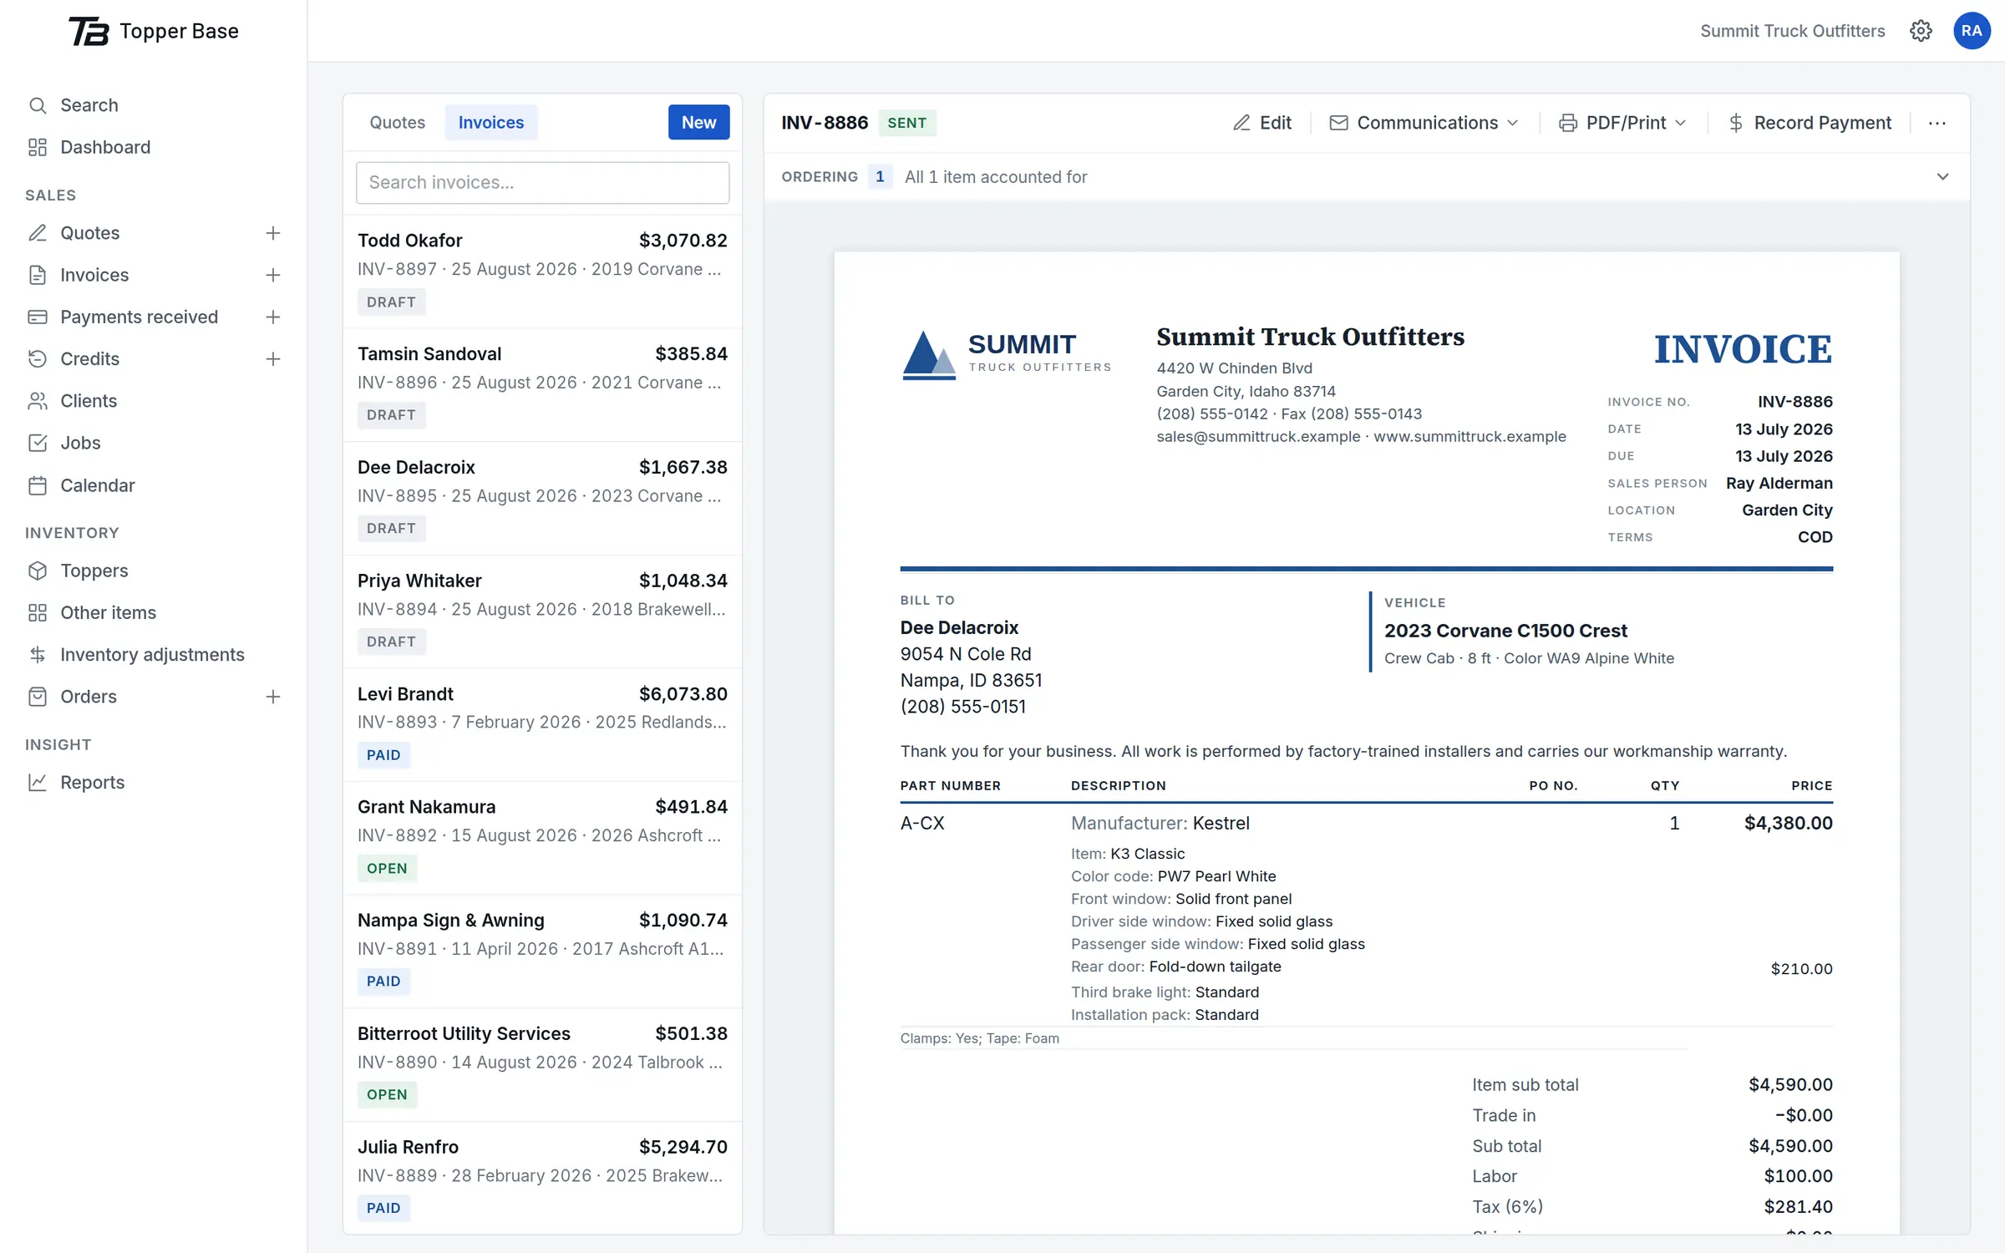The image size is (2005, 1253).
Task: Click the $210.00 rear door price
Action: [1801, 969]
